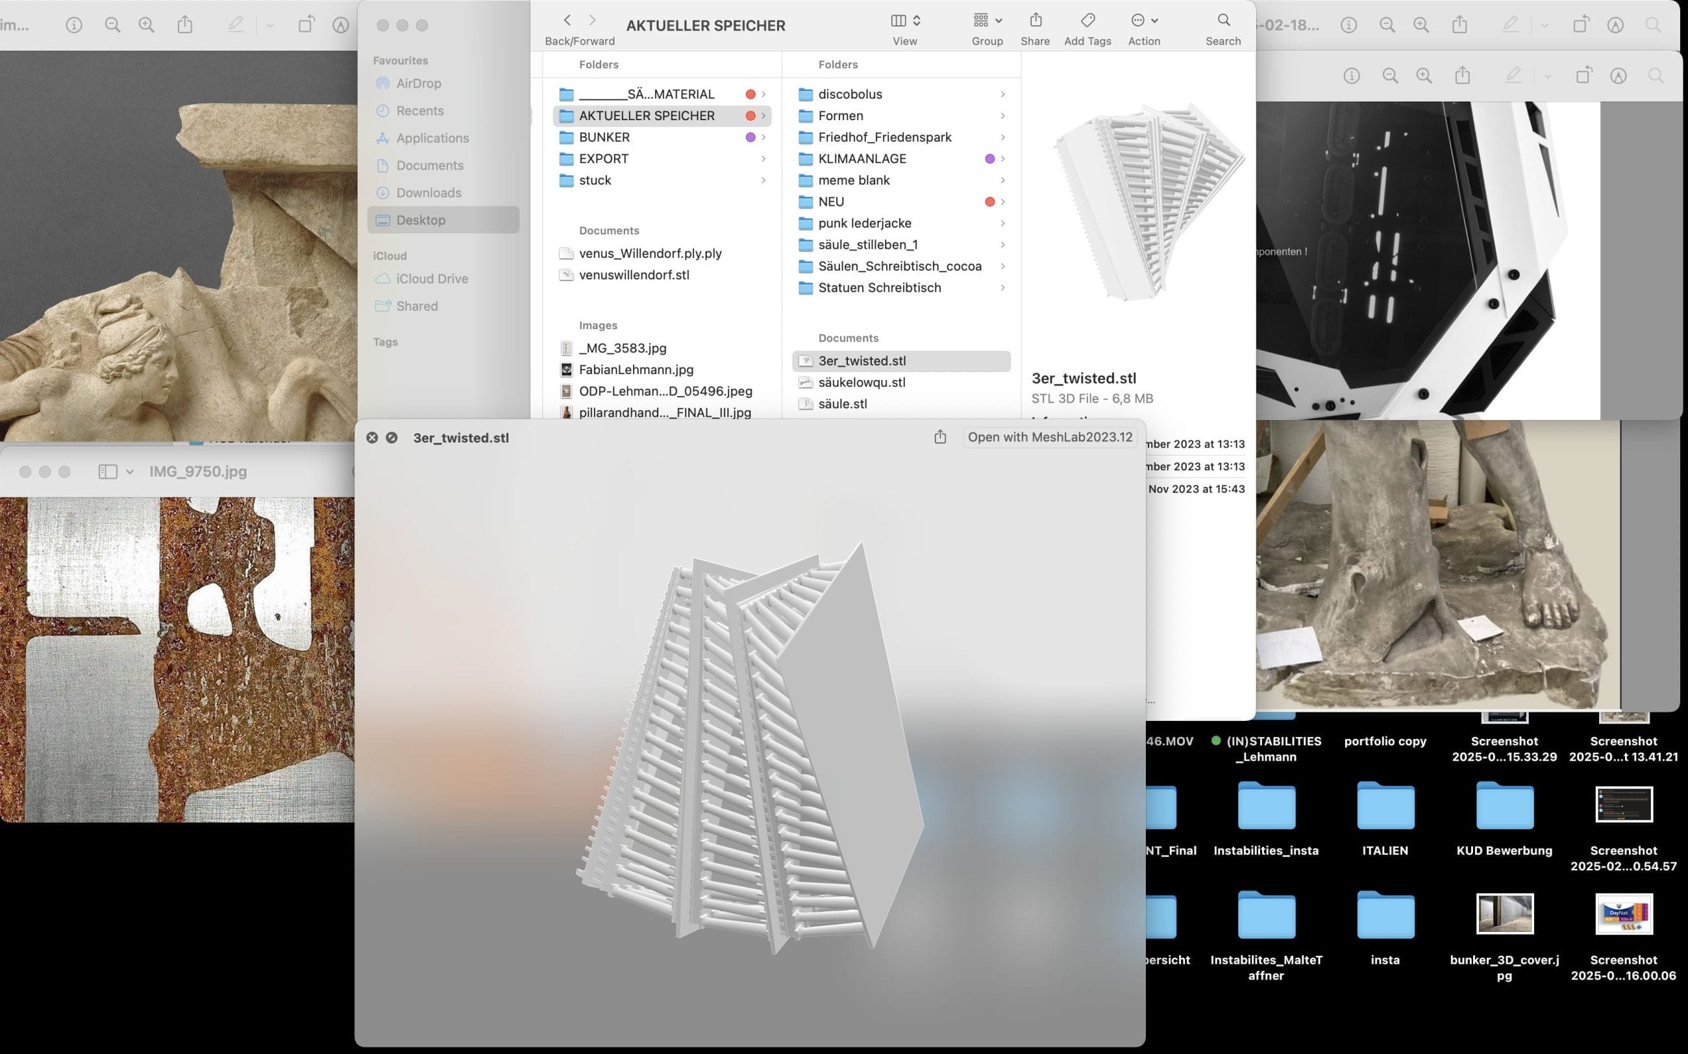This screenshot has height=1054, width=1688.
Task: Click the sidebar toggle in IMG_9750.jpg window
Action: click(x=108, y=472)
